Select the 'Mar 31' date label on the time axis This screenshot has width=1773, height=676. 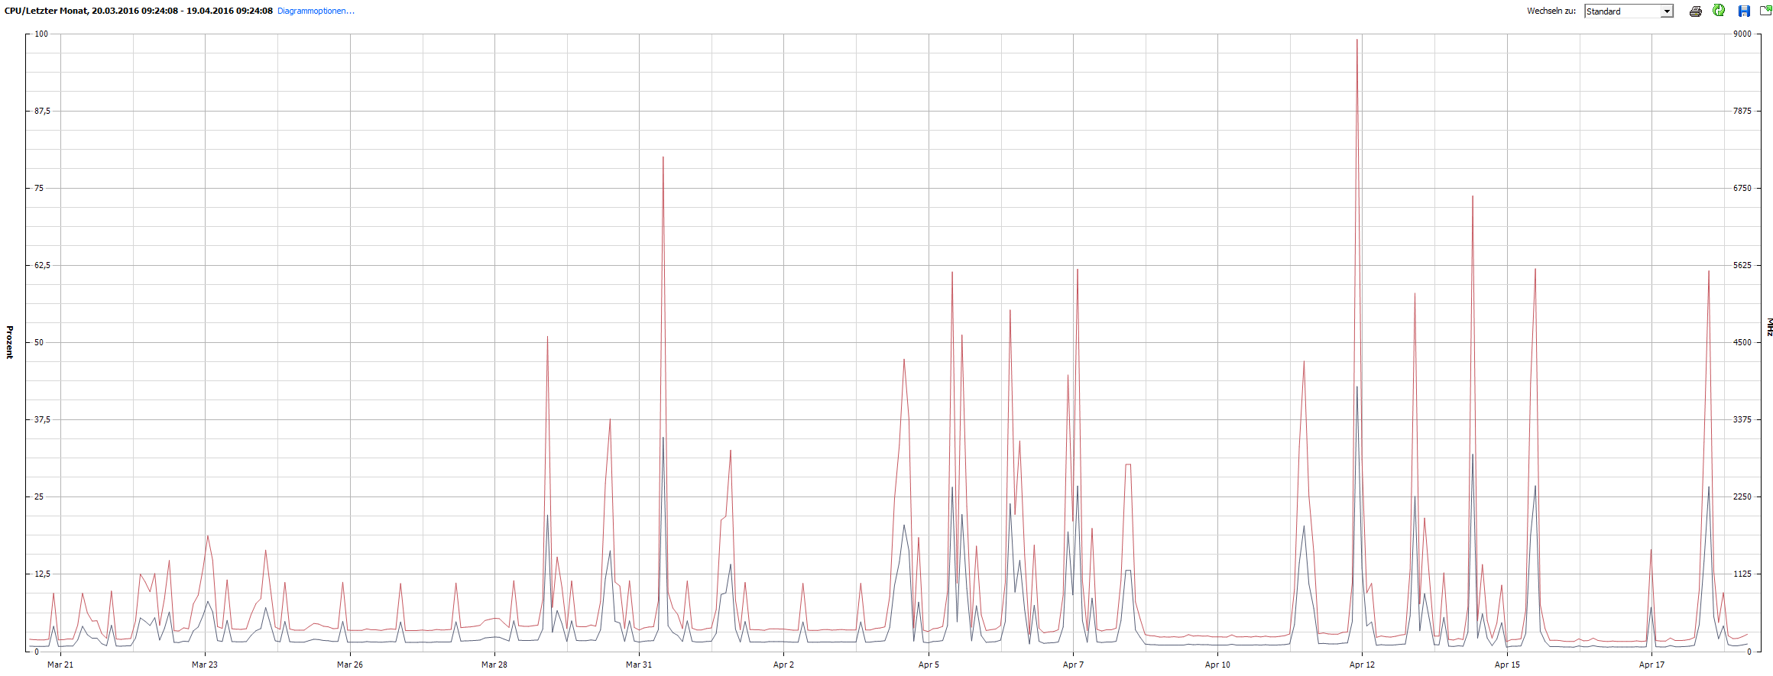pos(639,665)
